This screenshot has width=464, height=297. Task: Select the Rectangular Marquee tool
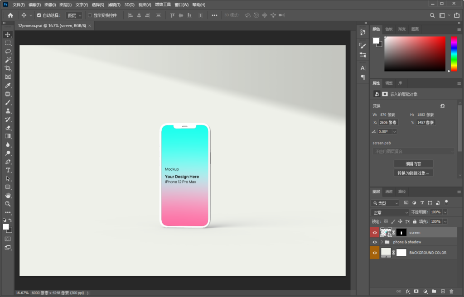click(x=8, y=43)
